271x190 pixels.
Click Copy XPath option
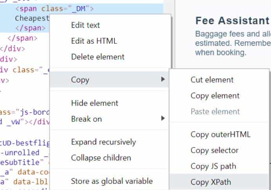[210, 182]
